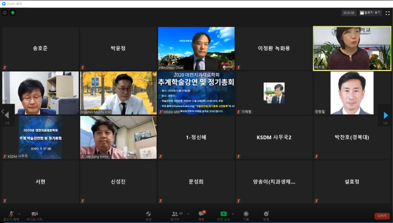The height and width of the screenshot is (223, 393).
Task: Start video with the camera button
Action: (x=35, y=214)
